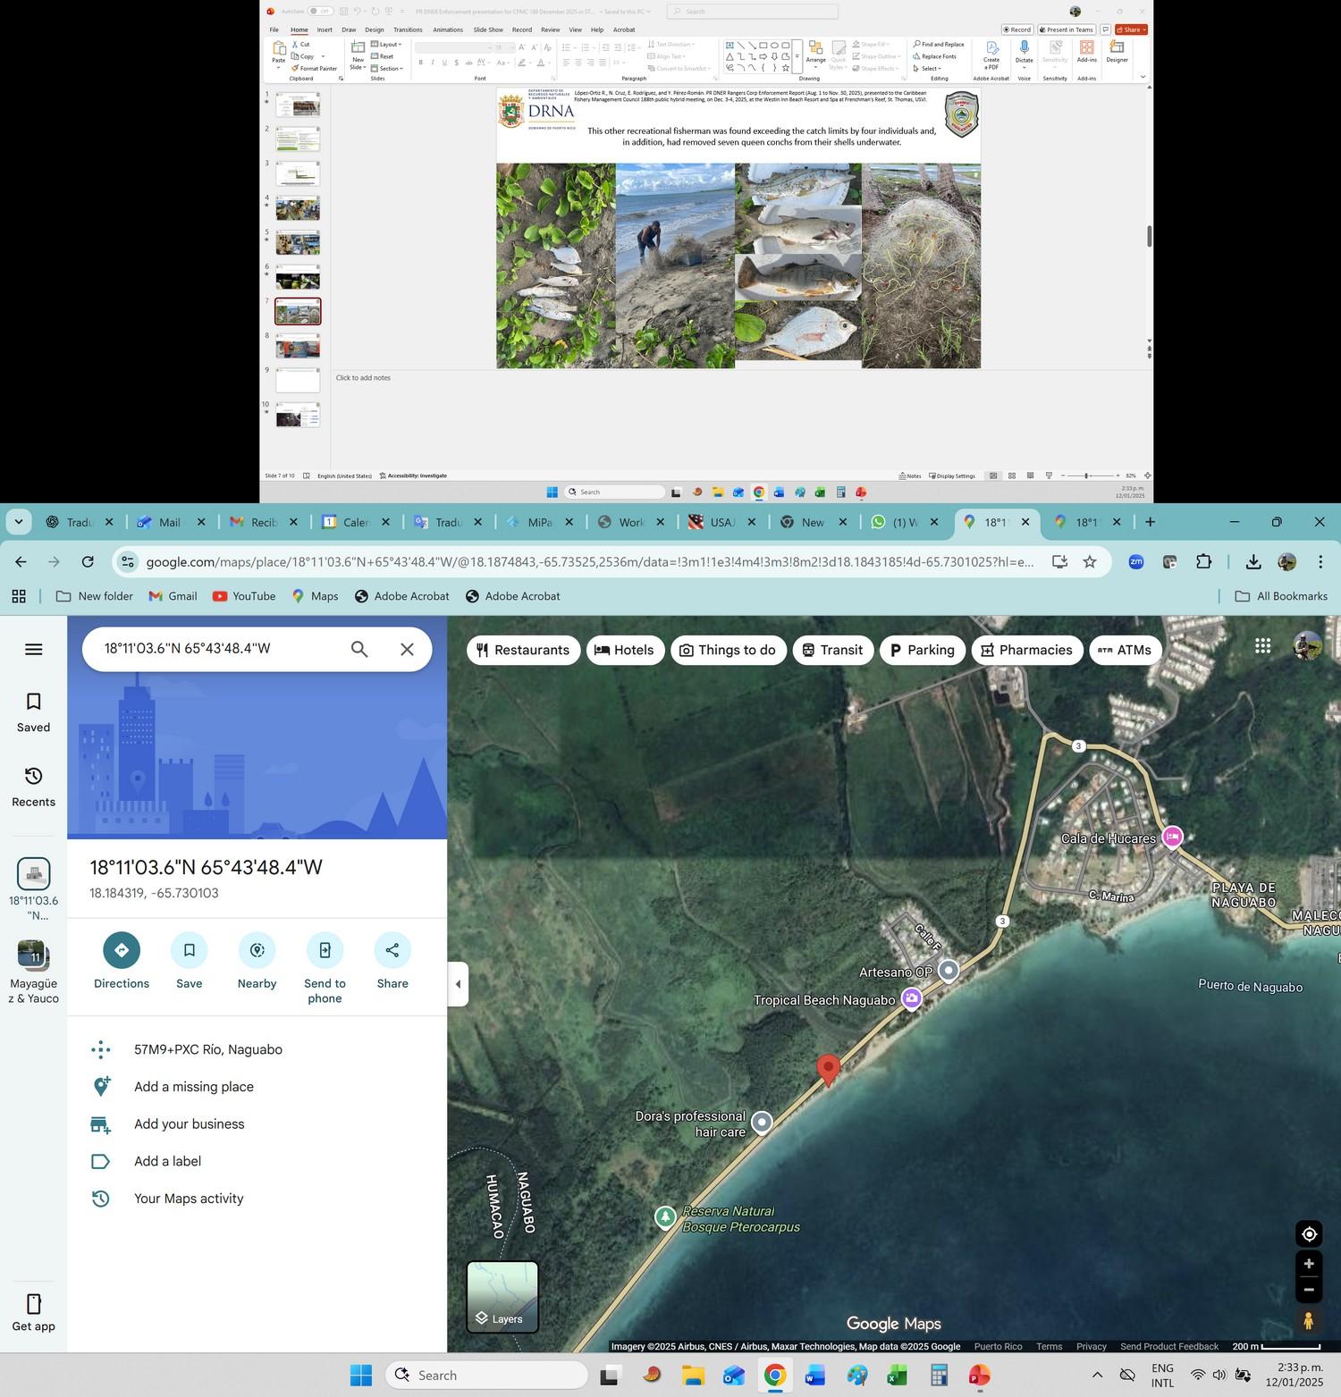This screenshot has height=1397, width=1341.
Task: Open Street View pegman icon
Action: click(x=1309, y=1320)
